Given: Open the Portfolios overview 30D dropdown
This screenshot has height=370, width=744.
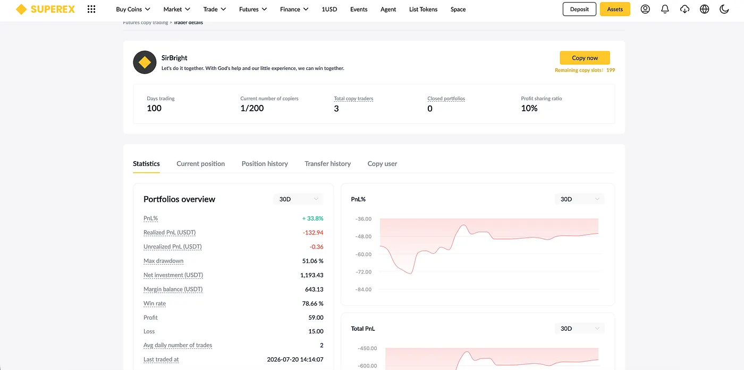Looking at the screenshot, I should tap(299, 199).
